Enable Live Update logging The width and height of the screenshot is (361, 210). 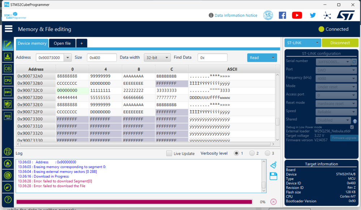(x=169, y=153)
